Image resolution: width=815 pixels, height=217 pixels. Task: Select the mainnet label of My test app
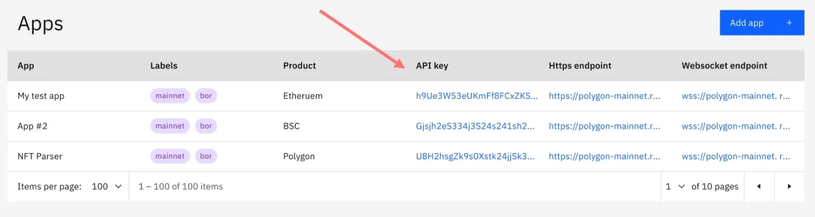170,96
